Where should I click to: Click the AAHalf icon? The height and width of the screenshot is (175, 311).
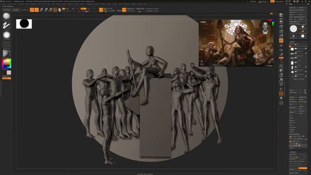click(281, 35)
